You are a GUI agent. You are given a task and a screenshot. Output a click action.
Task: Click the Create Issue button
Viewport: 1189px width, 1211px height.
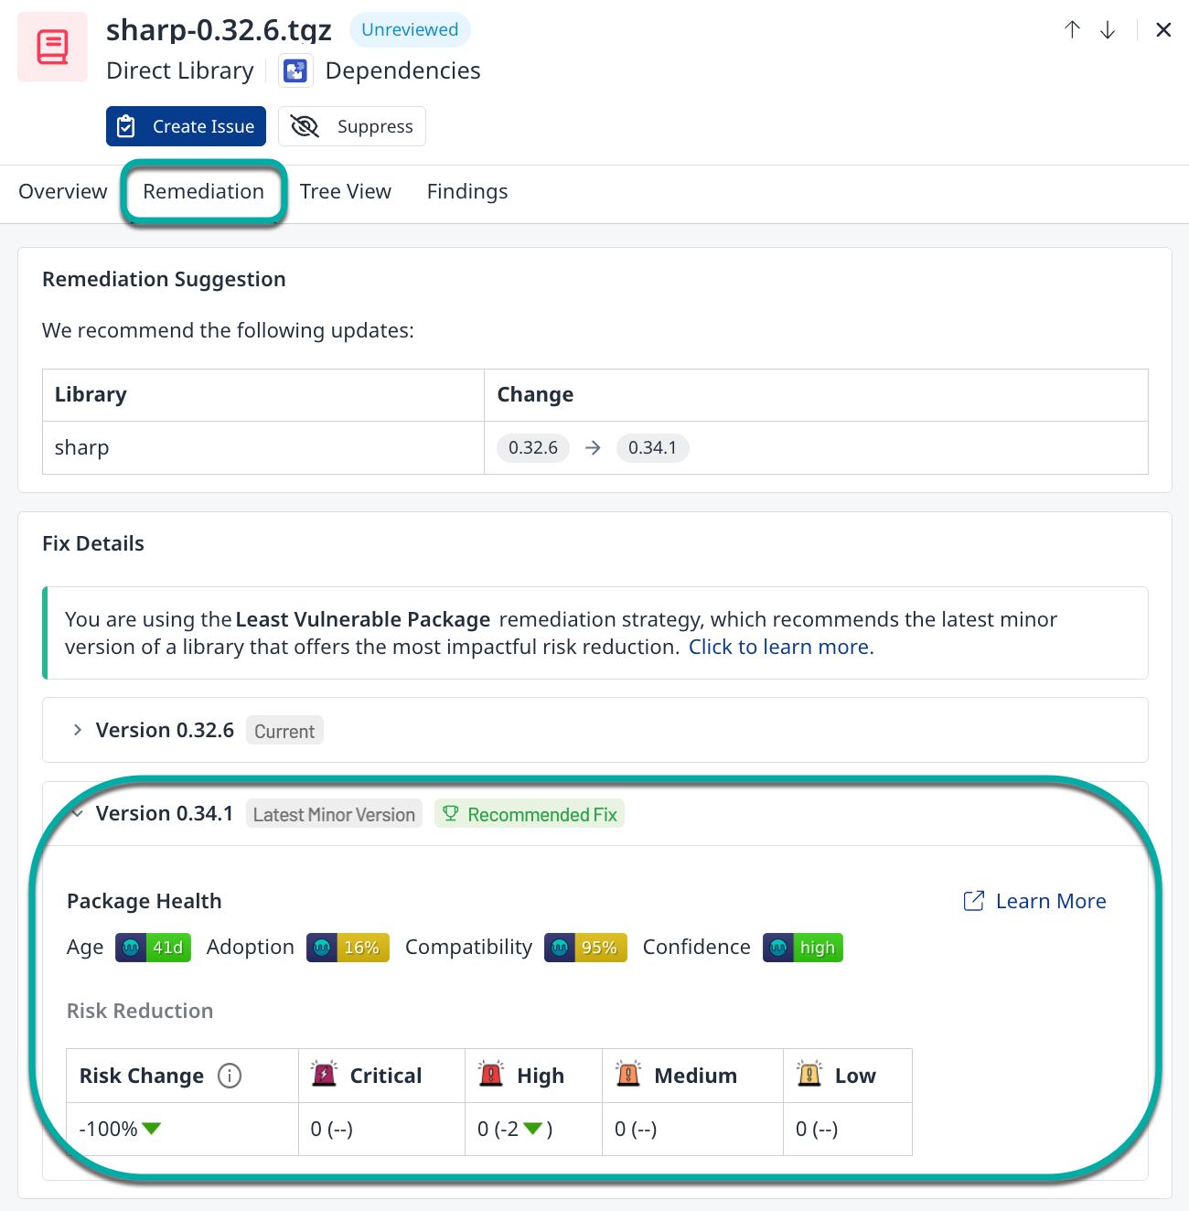coord(186,126)
